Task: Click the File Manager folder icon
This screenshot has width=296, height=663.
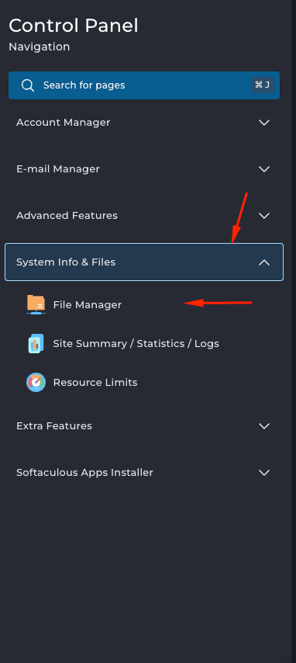Action: (x=36, y=304)
